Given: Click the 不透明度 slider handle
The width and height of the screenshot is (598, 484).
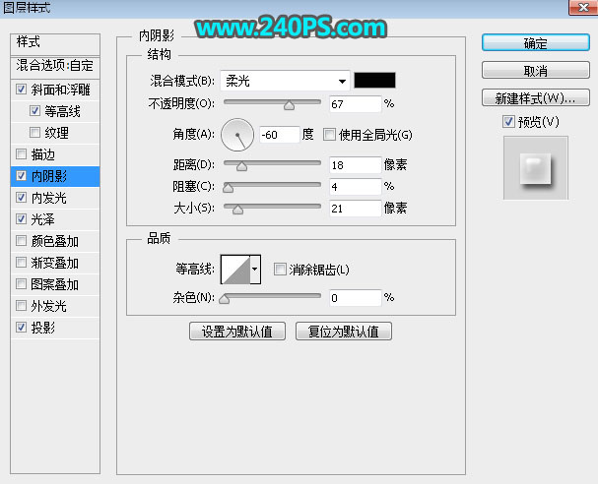Looking at the screenshot, I should [289, 105].
